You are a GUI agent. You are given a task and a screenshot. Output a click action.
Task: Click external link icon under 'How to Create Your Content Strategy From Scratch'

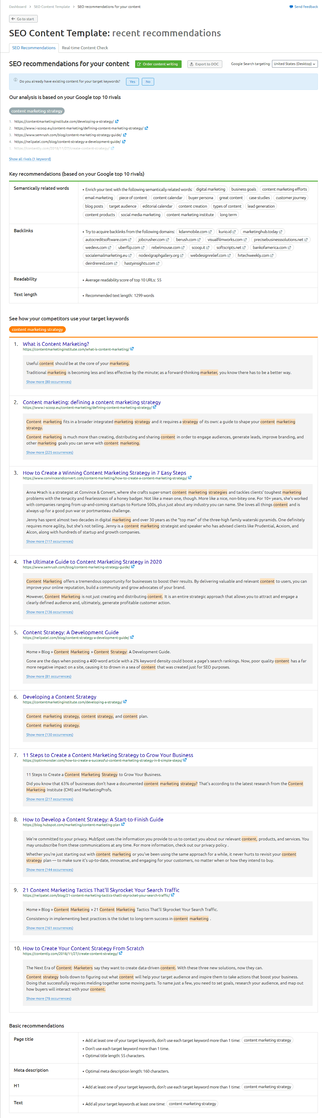tap(120, 953)
